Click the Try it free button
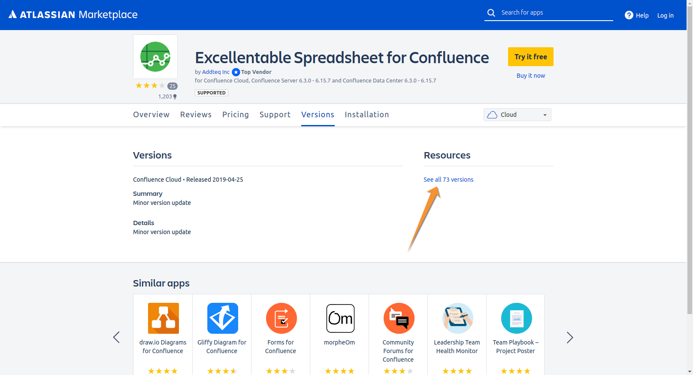Image resolution: width=693 pixels, height=375 pixels. 531,57
